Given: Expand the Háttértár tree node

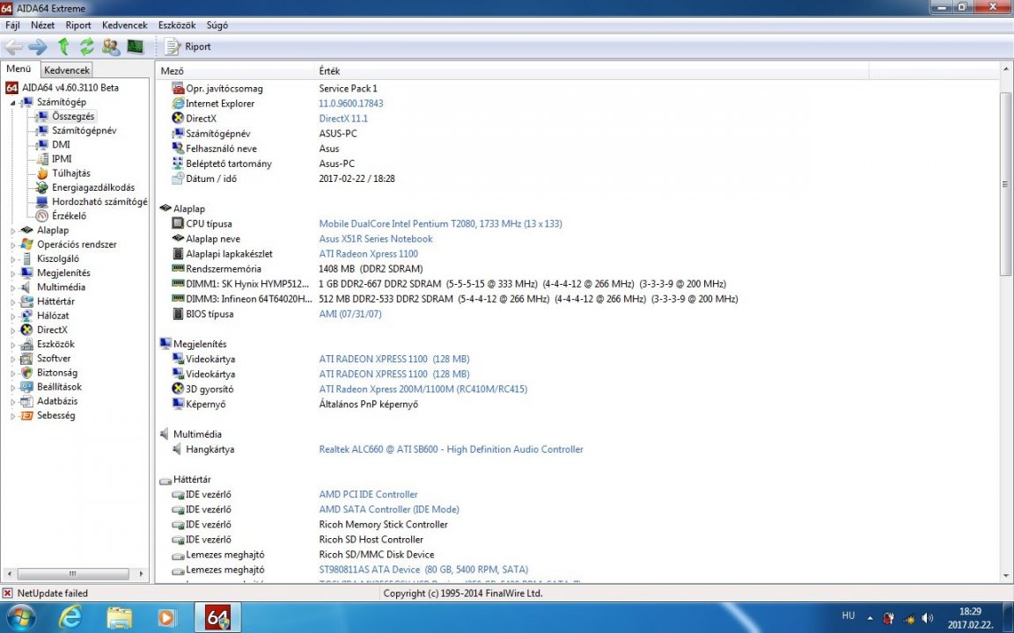Looking at the screenshot, I should click(12, 302).
